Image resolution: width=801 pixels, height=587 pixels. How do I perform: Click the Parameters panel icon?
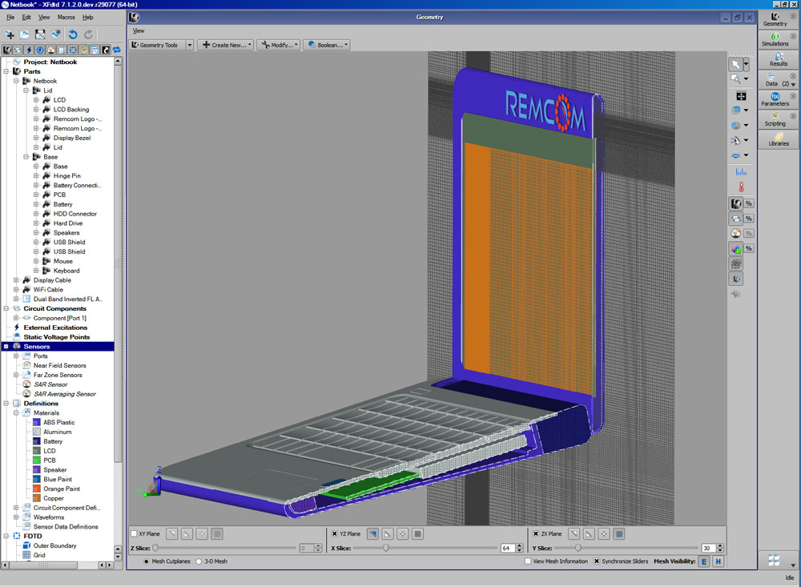[775, 99]
